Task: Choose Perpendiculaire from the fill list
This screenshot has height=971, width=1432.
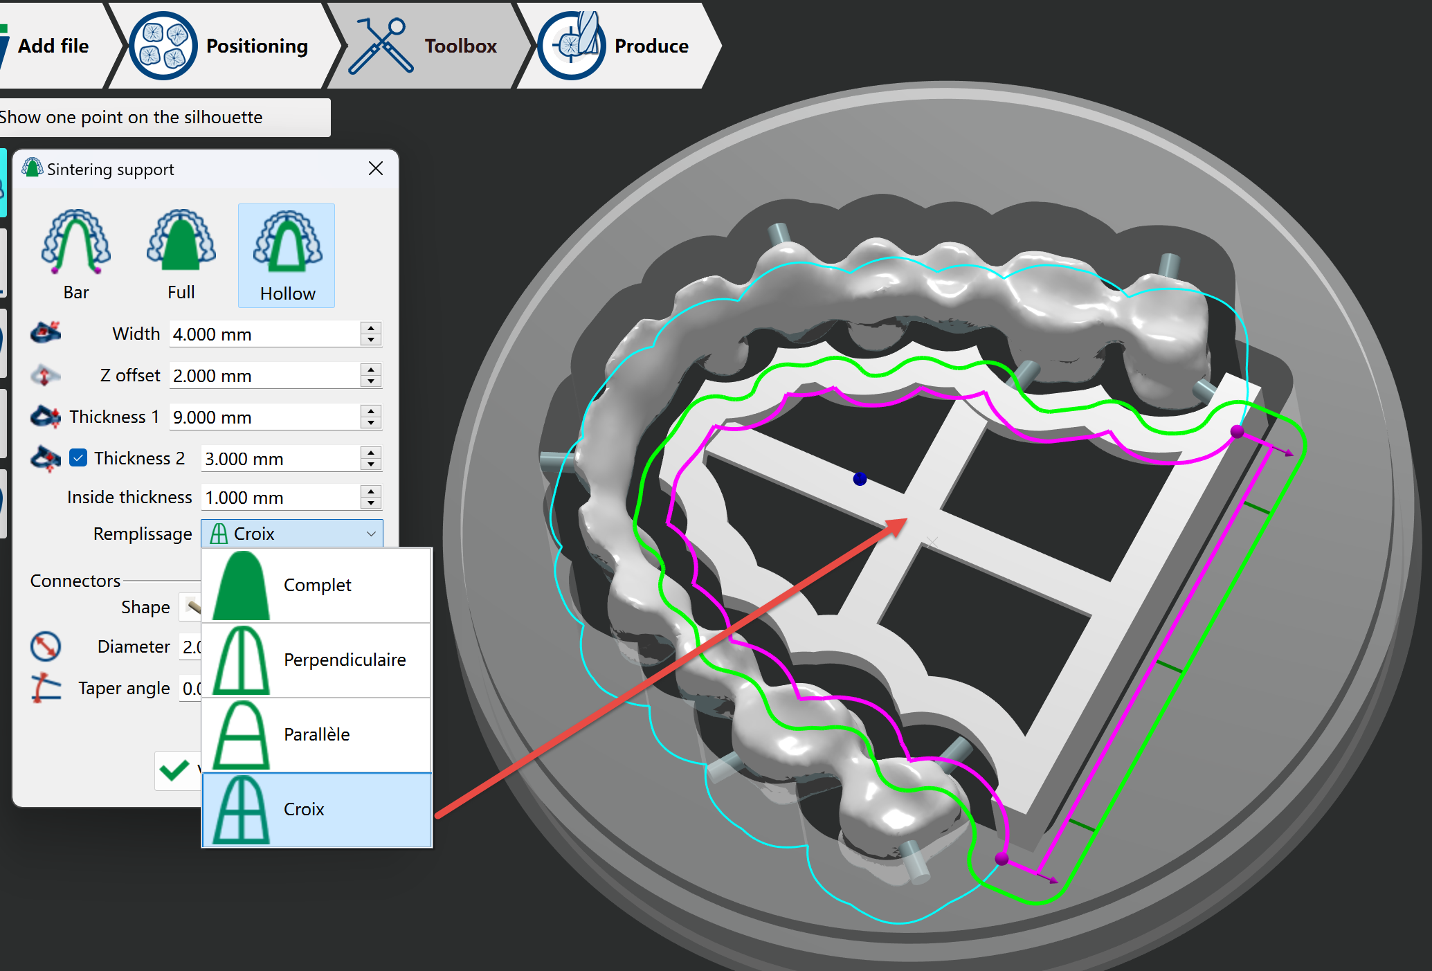Action: (317, 660)
